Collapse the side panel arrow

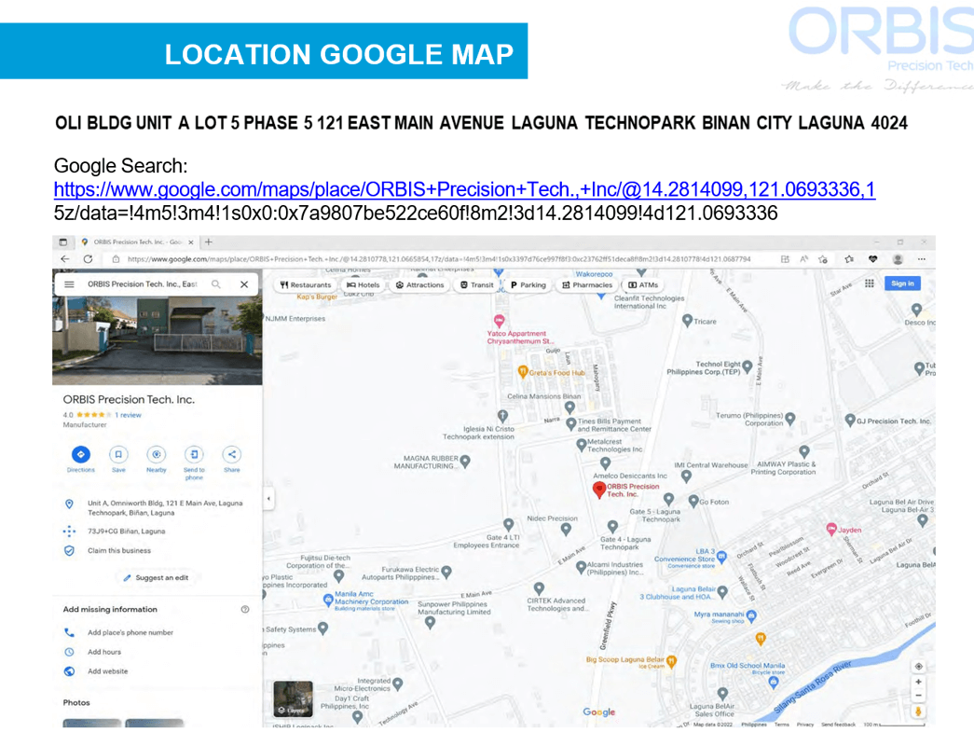tap(268, 499)
